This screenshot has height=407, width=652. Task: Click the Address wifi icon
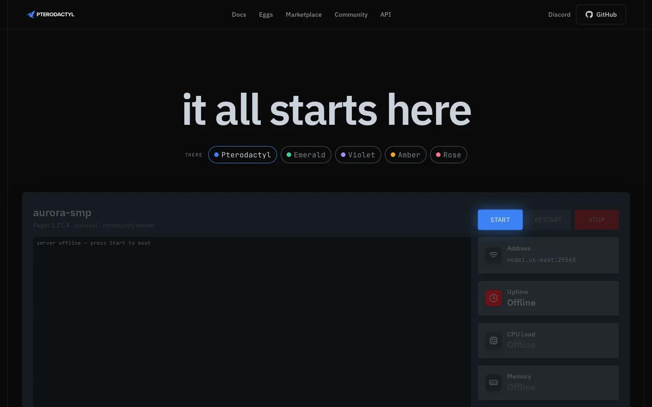point(494,255)
